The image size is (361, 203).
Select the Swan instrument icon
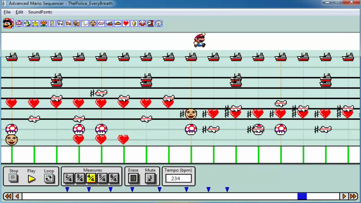(x=85, y=23)
